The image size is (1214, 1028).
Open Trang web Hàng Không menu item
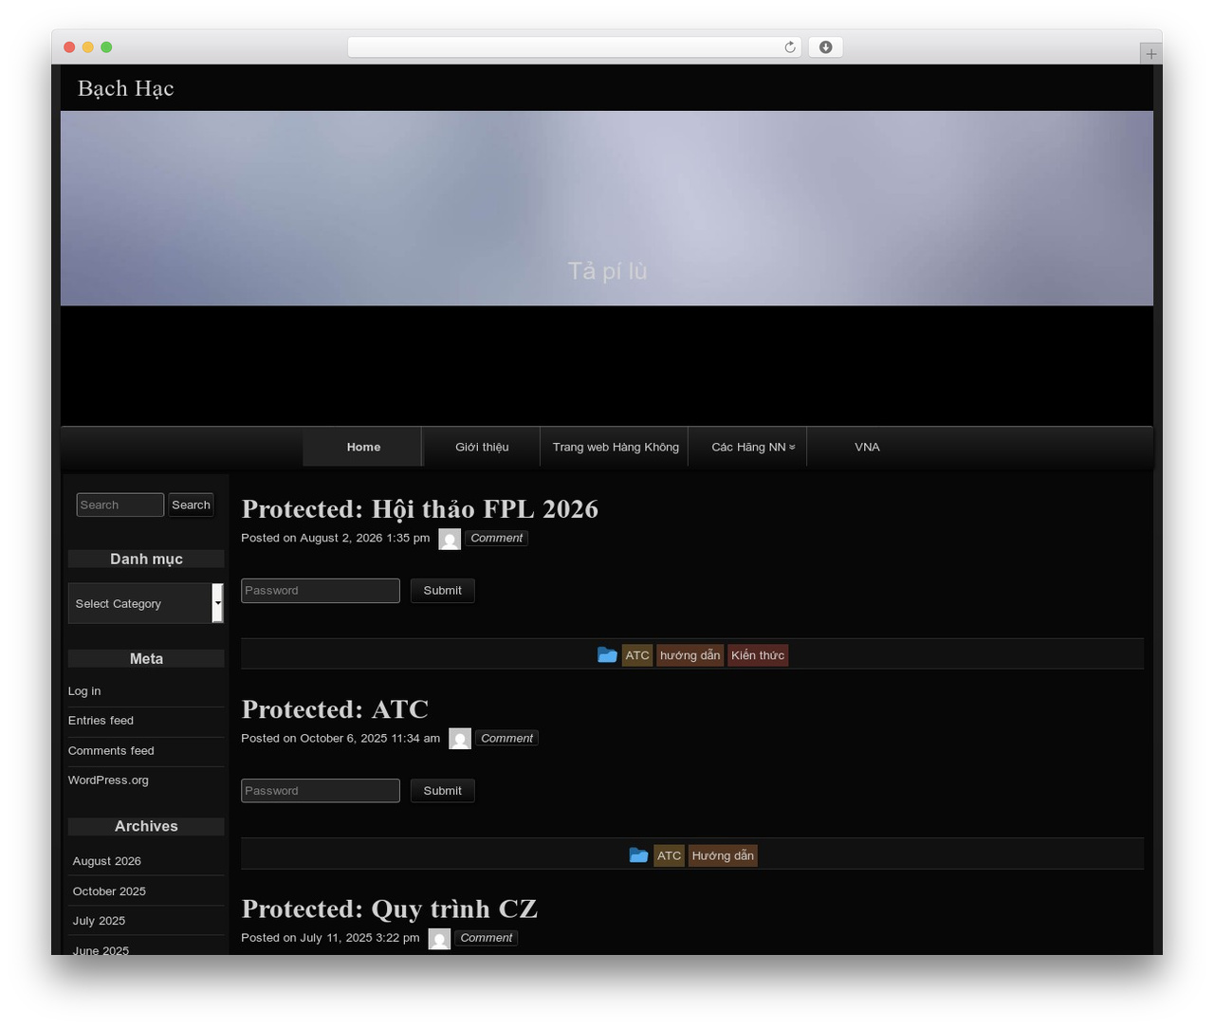tap(616, 447)
